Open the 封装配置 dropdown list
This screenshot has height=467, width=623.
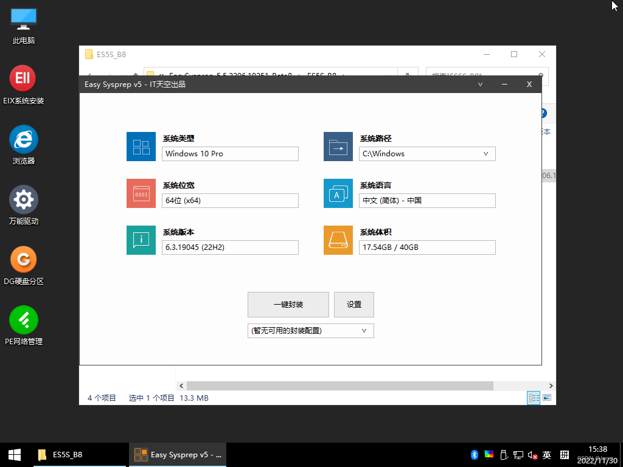pyautogui.click(x=364, y=331)
